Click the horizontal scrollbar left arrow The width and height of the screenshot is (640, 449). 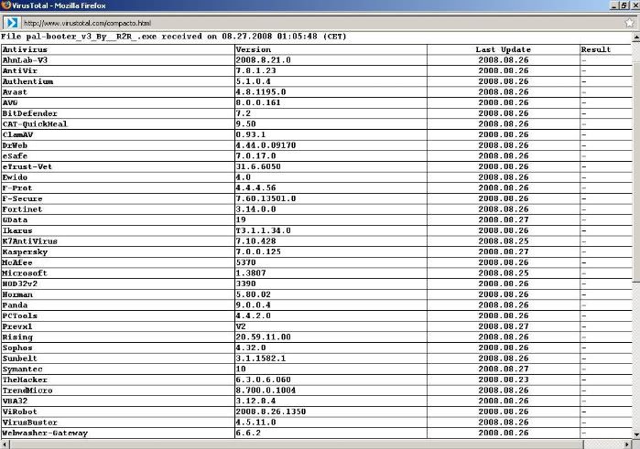[5, 444]
